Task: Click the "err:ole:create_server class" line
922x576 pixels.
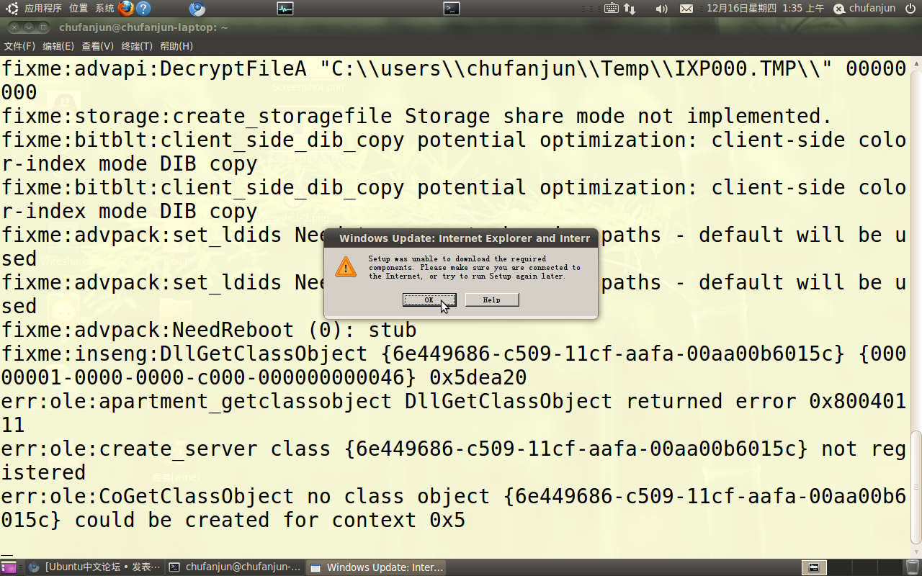Action: tap(454, 461)
